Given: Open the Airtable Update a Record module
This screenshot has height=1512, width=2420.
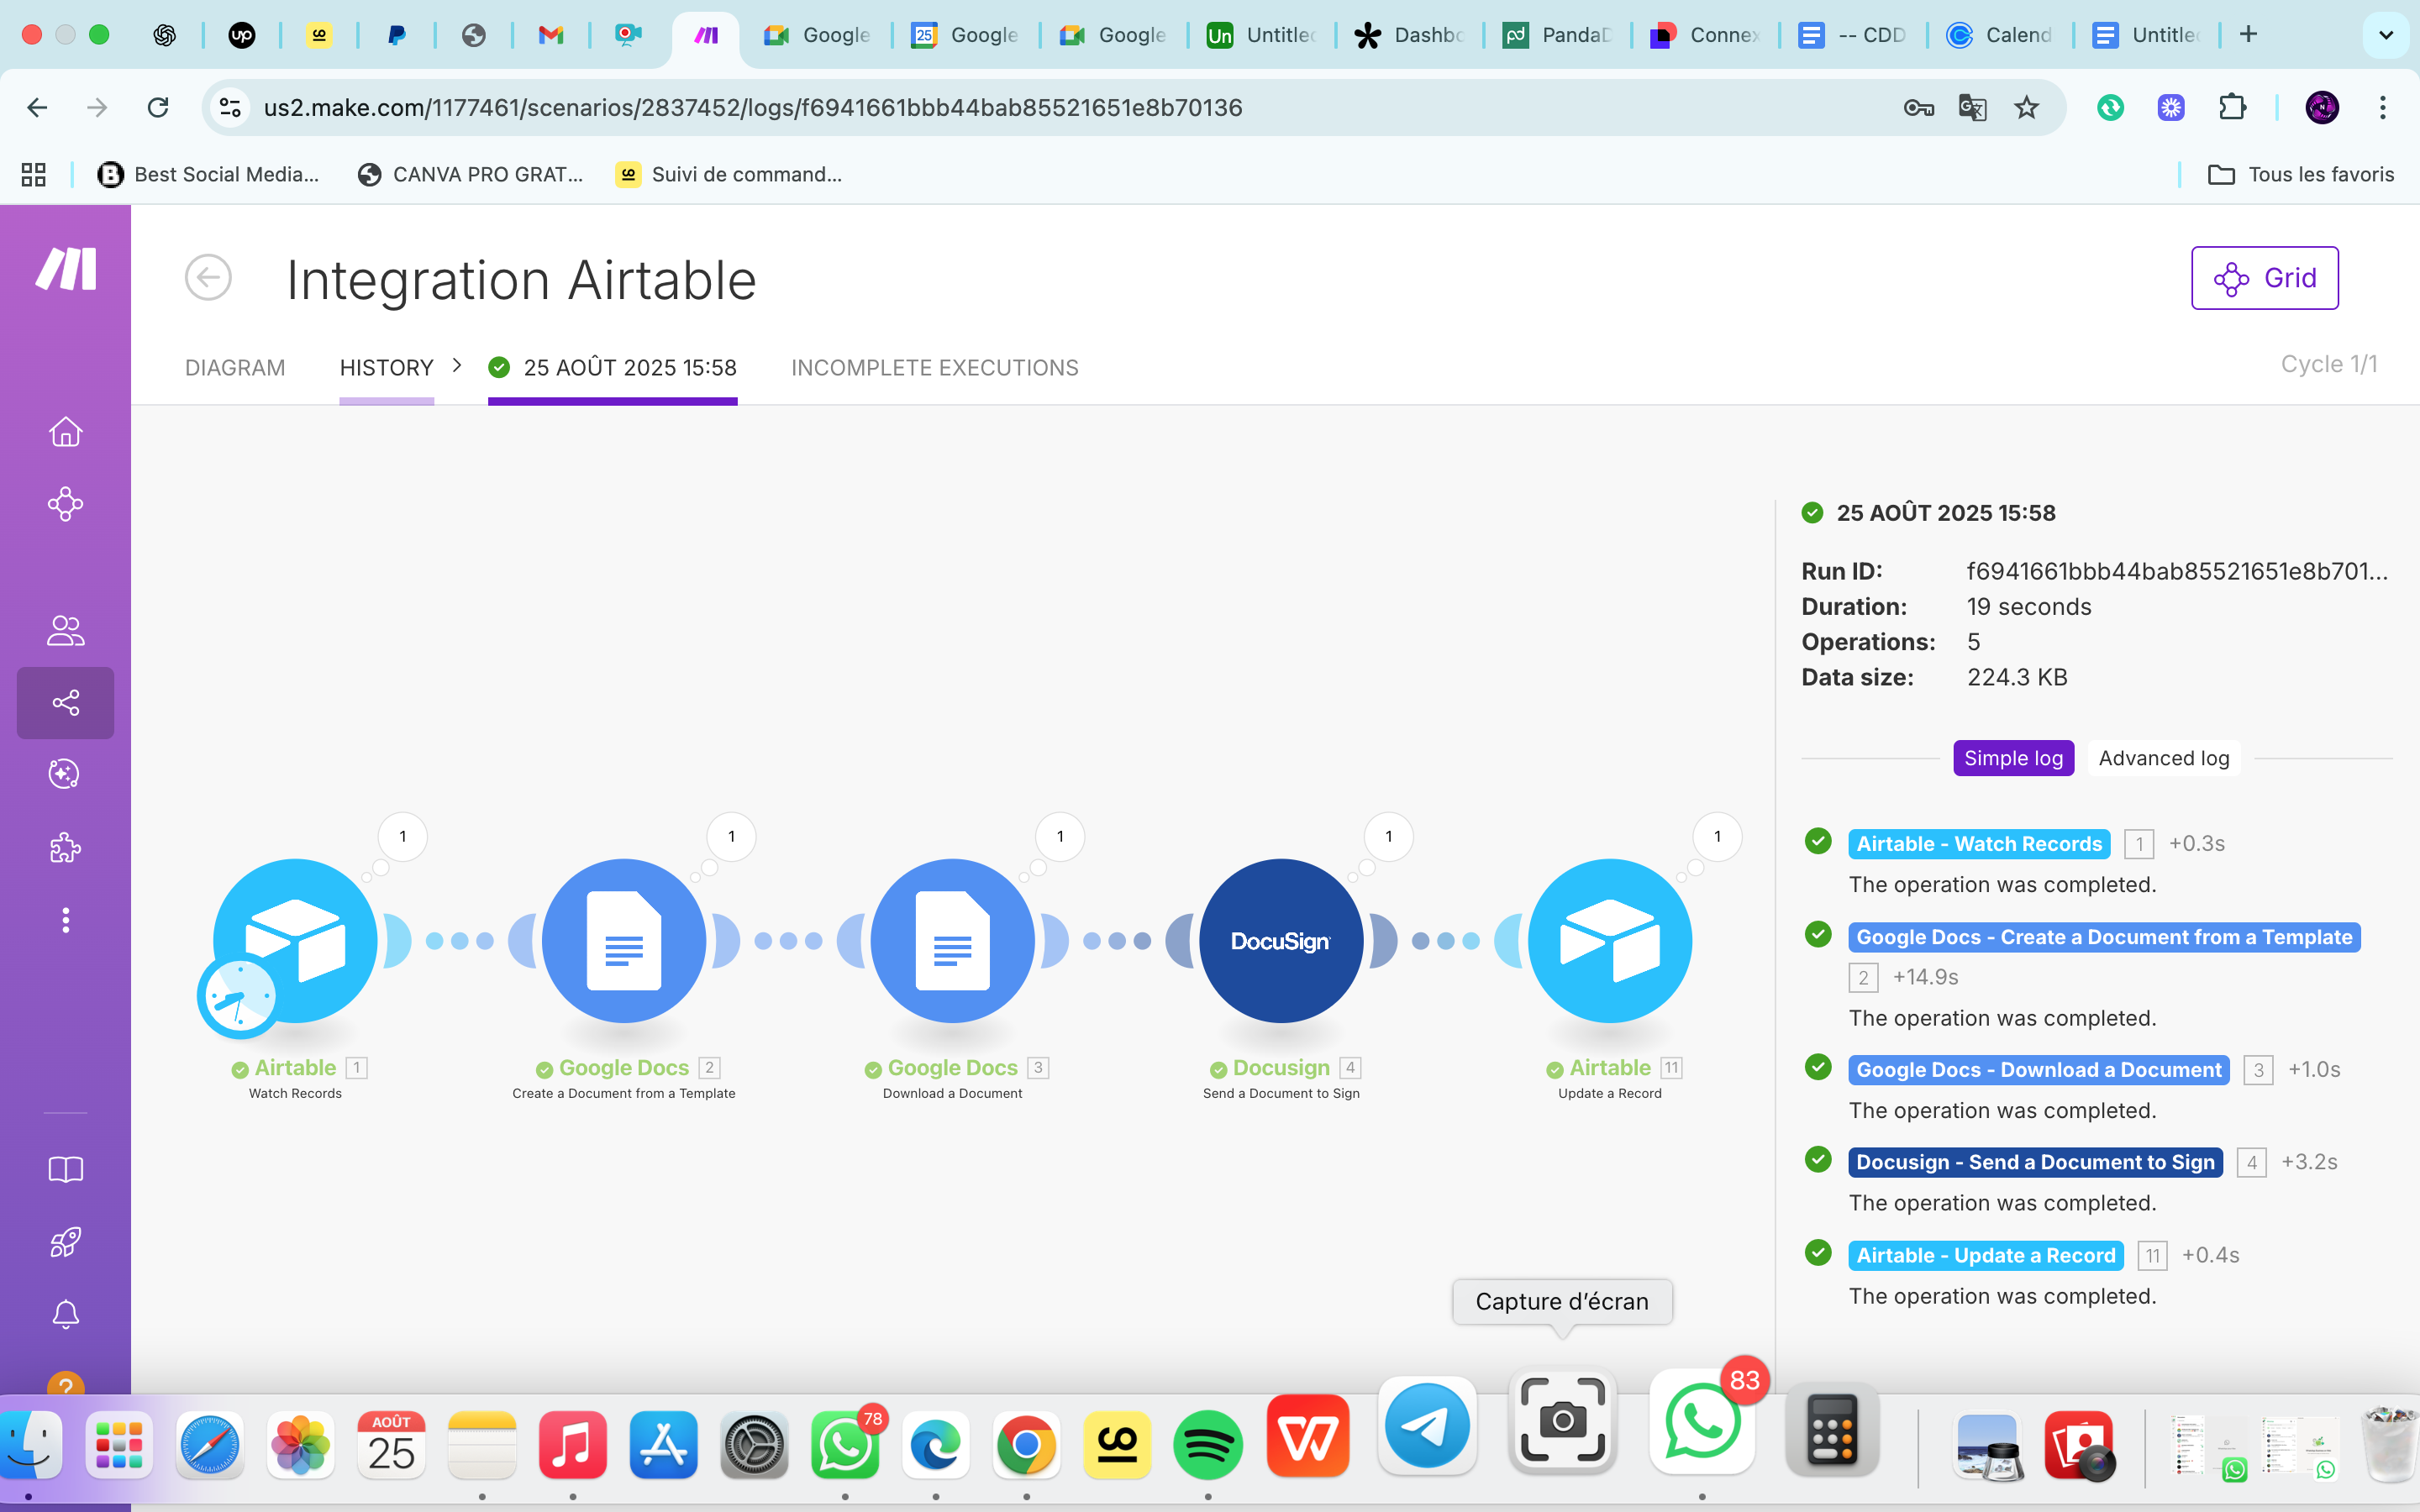Looking at the screenshot, I should coord(1609,940).
